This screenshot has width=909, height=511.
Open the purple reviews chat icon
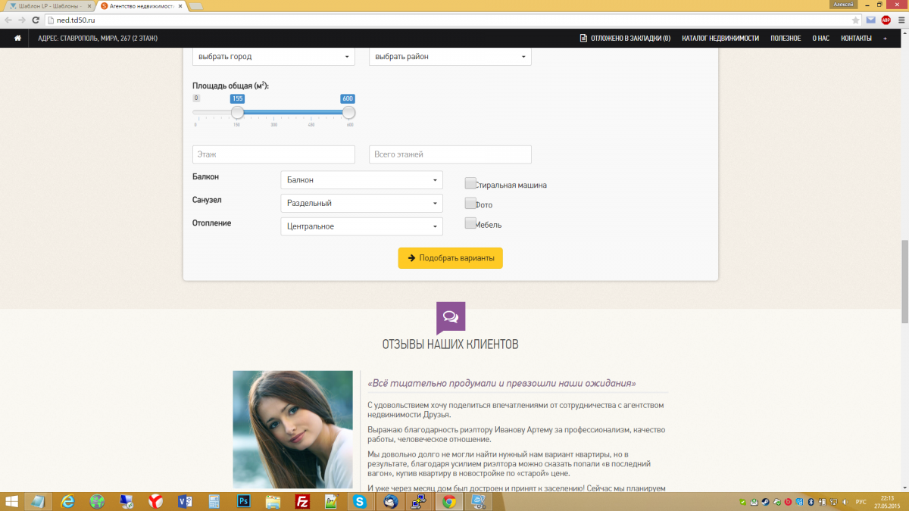tap(450, 317)
